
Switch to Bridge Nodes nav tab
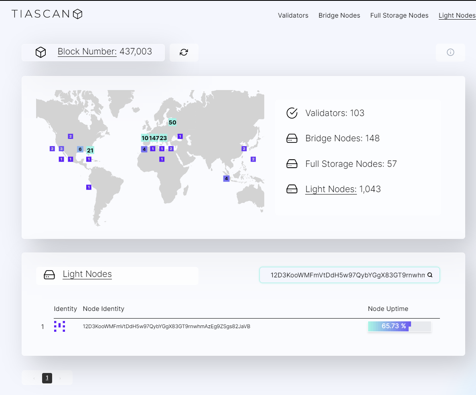coord(339,16)
